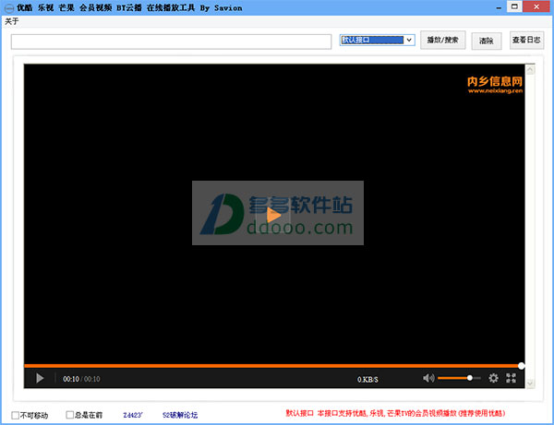Image resolution: width=554 pixels, height=425 pixels.
Task: Enable the 总是在前 checkbox
Action: tap(69, 415)
